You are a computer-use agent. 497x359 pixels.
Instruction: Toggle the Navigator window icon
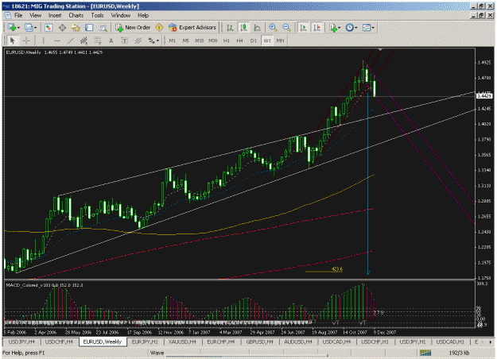tap(76, 28)
